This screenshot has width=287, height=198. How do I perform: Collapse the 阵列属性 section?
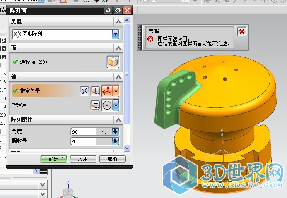coord(118,120)
